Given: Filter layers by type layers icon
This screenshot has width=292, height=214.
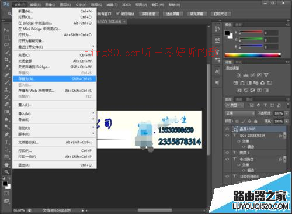Looking at the screenshot, I should [x=265, y=105].
